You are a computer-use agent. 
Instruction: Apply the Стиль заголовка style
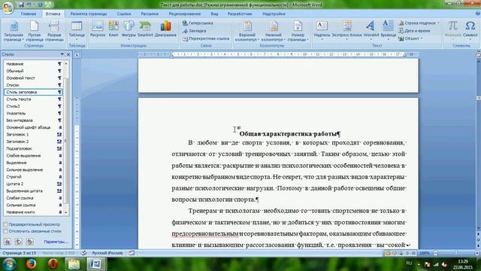click(34, 92)
